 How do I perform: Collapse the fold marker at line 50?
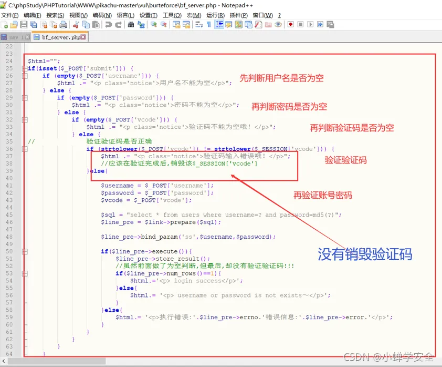click(x=25, y=251)
